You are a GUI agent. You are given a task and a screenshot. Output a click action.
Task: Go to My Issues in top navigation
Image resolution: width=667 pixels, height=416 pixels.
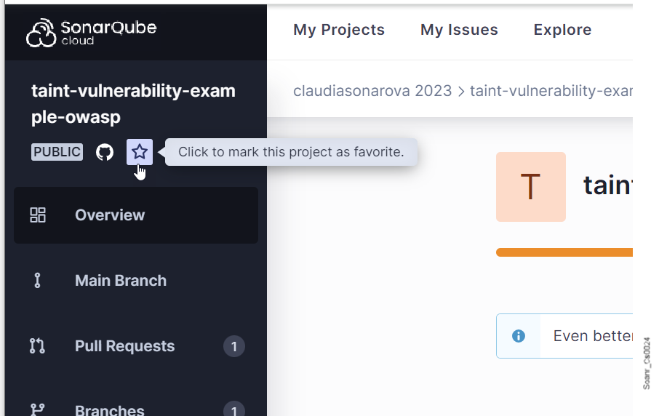[459, 30]
